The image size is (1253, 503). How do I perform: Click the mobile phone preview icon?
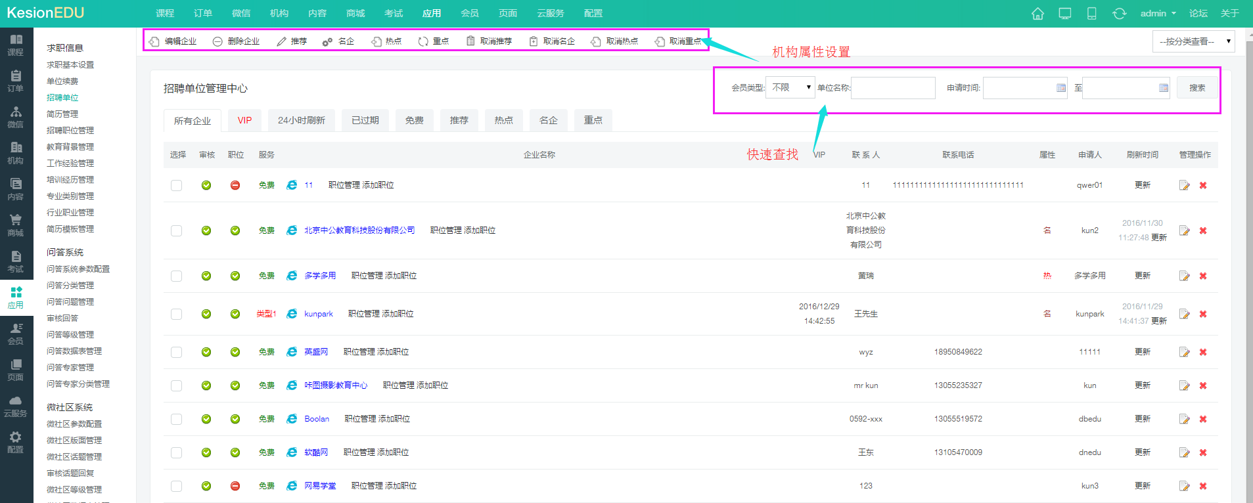(1091, 14)
